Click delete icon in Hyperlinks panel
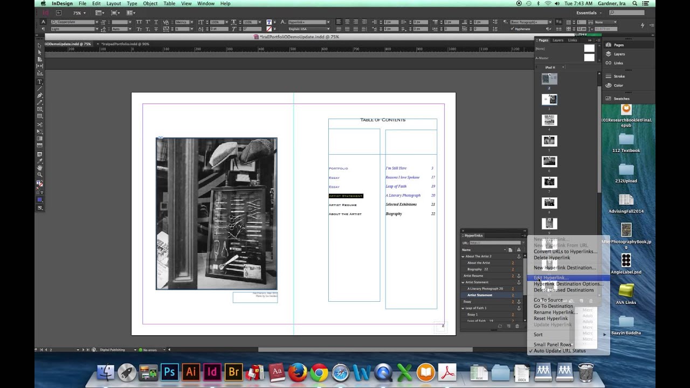 point(517,326)
